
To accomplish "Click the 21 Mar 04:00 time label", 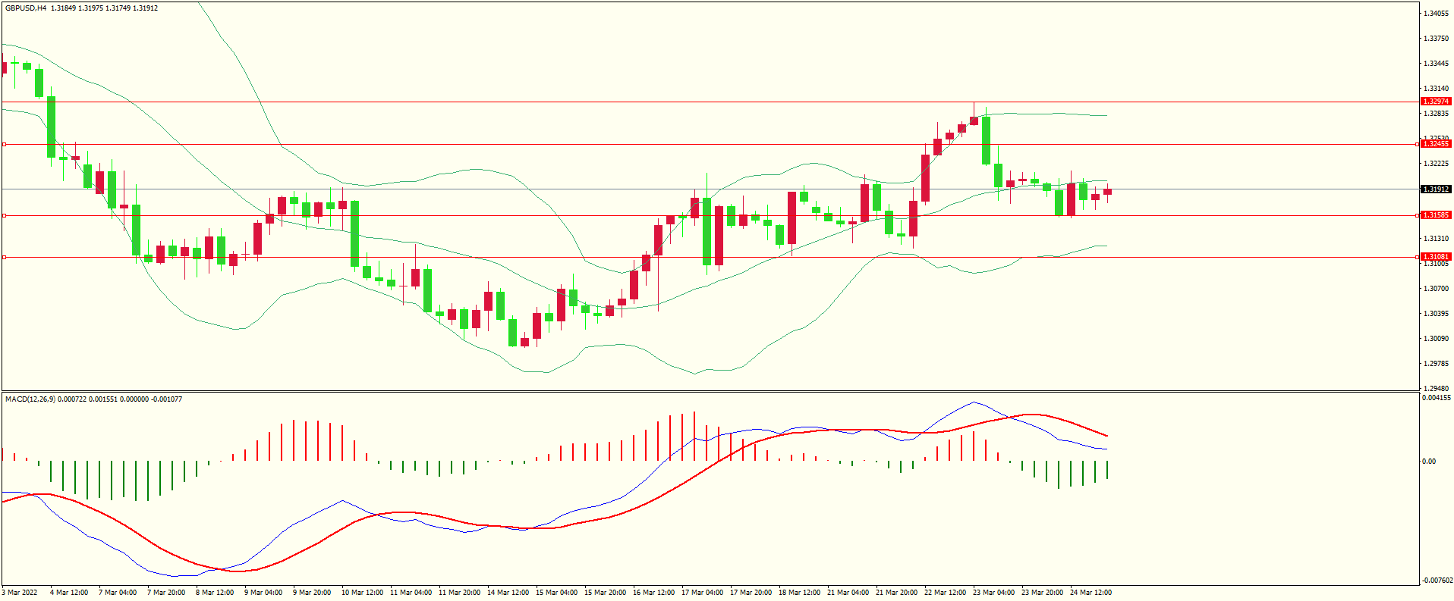I will 848,593.
